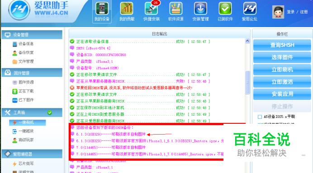Click the 安装应用 button
The width and height of the screenshot is (313, 173).
pyautogui.click(x=282, y=94)
